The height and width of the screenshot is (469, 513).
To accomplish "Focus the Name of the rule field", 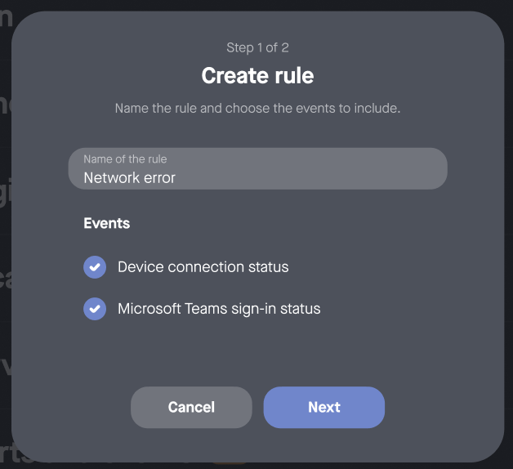I will tap(257, 169).
